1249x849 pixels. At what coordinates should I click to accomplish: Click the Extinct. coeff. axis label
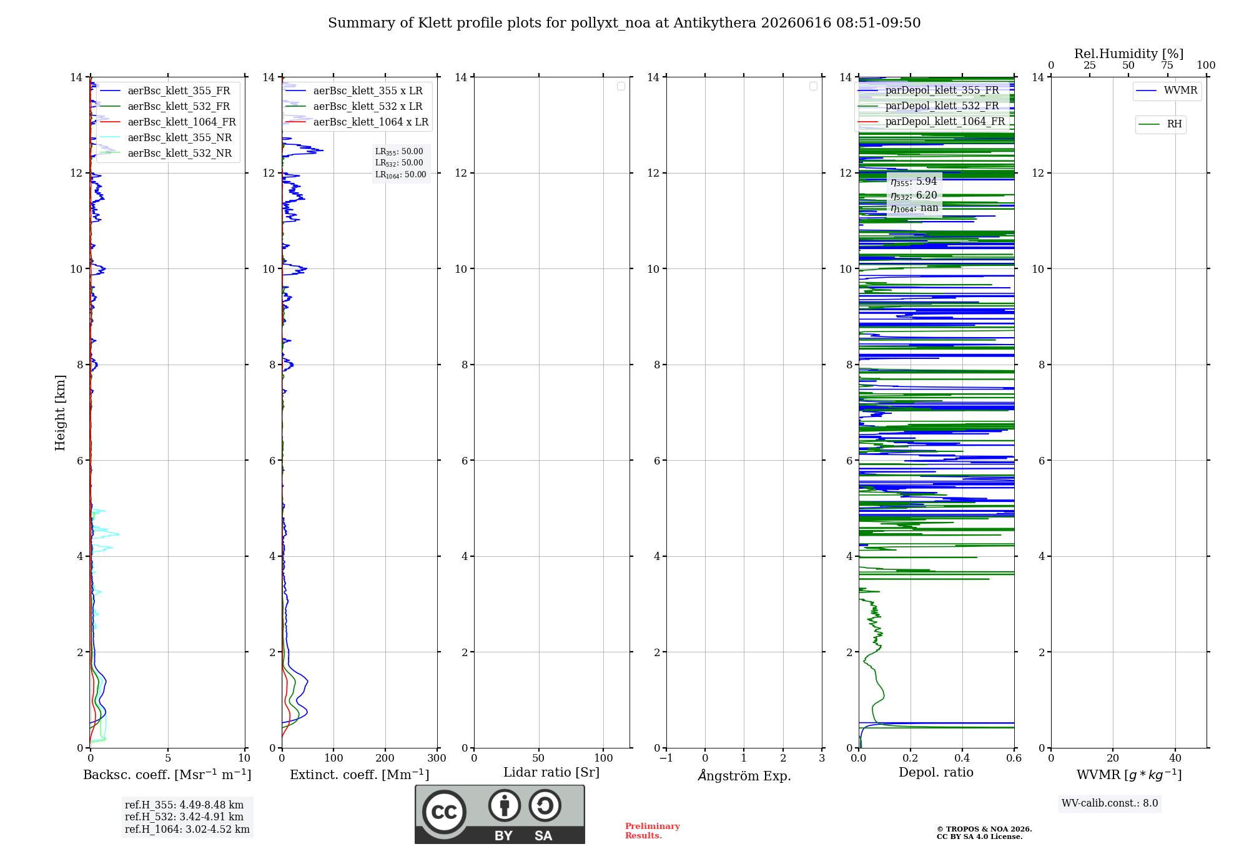coord(360,775)
